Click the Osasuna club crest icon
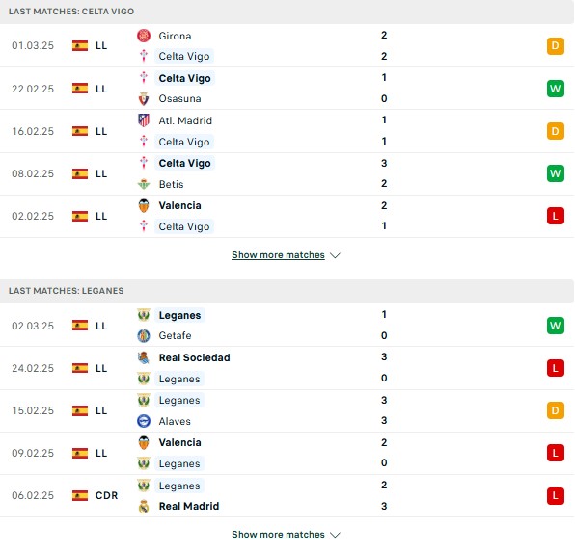This screenshot has height=552, width=575. click(144, 99)
